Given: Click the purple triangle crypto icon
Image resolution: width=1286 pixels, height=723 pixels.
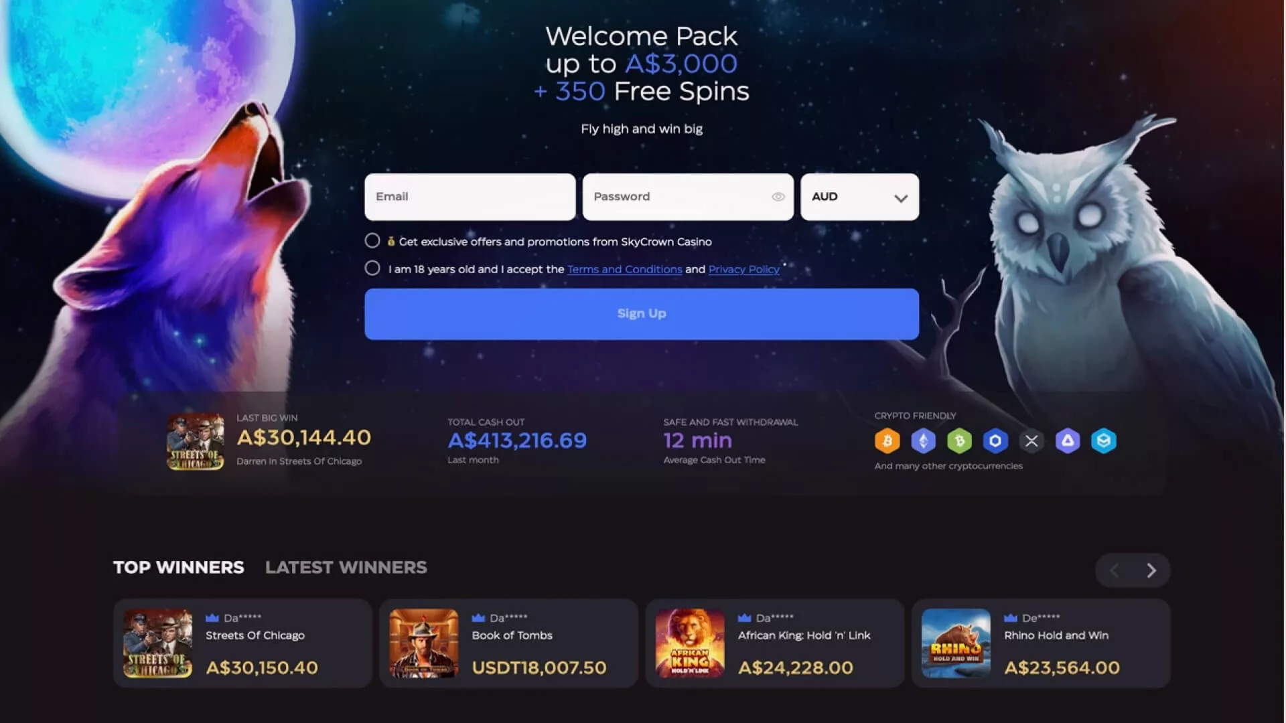Looking at the screenshot, I should 1068,440.
